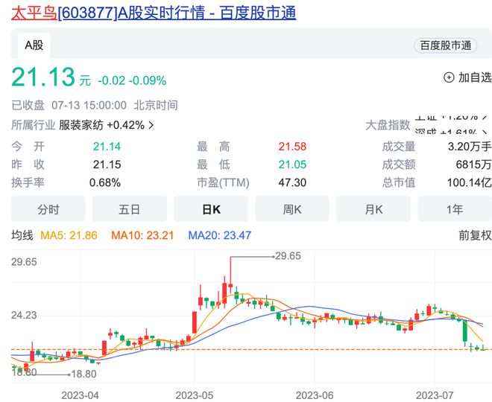
Task: Switch chart to 分时 view
Action: point(48,209)
